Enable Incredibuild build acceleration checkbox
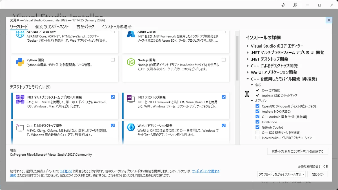This screenshot has width=338, height=190. pyautogui.click(x=257, y=138)
